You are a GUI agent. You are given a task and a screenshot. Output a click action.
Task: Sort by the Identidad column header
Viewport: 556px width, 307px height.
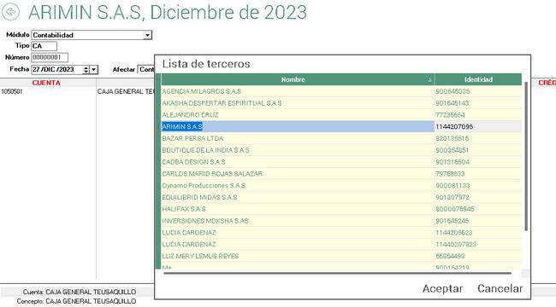tap(478, 79)
